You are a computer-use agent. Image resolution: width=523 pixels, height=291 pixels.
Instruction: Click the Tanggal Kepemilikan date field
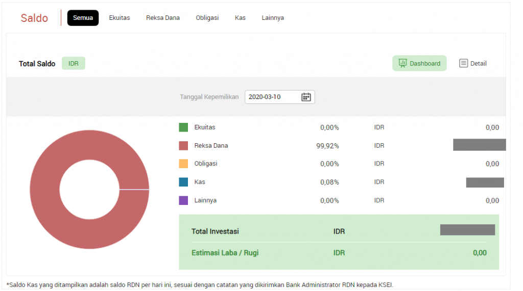pos(272,97)
